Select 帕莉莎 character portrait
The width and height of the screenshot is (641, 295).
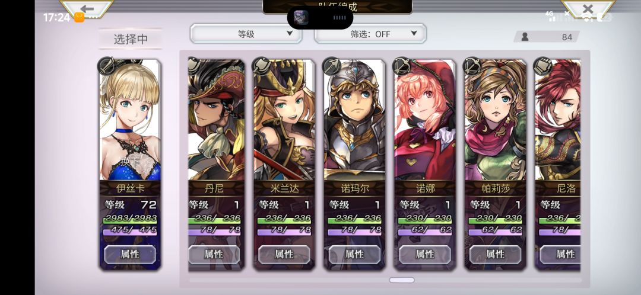coord(495,120)
